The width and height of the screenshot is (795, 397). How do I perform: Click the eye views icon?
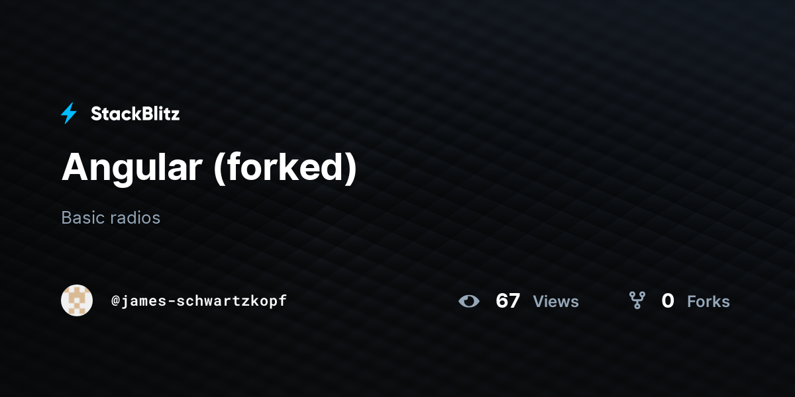tap(469, 301)
